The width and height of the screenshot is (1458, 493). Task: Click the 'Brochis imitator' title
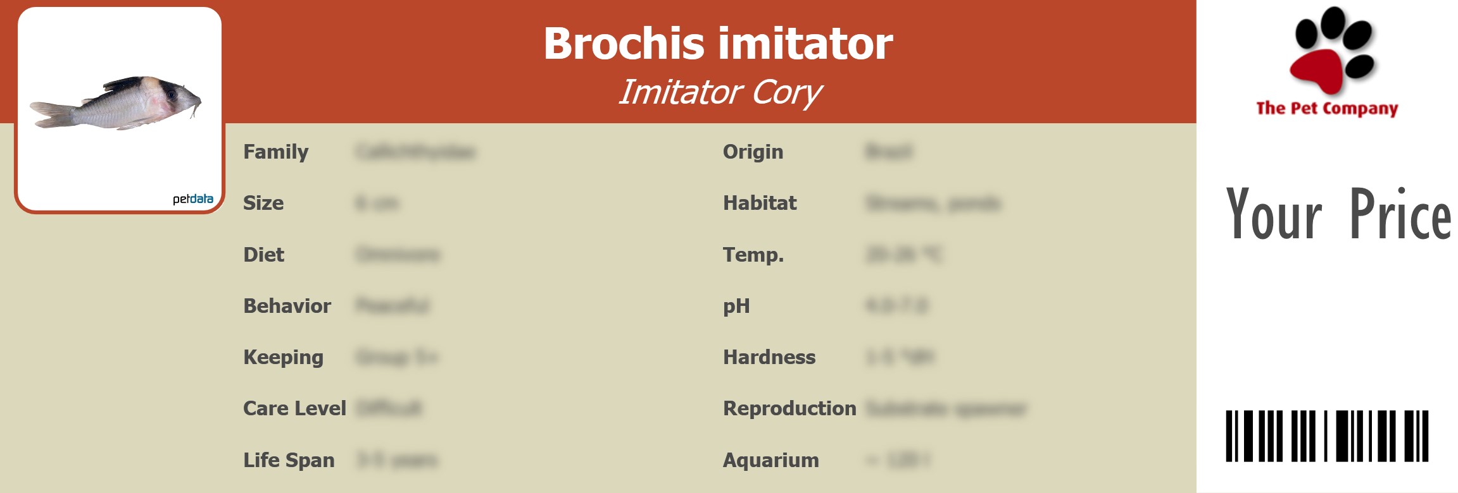tap(718, 44)
